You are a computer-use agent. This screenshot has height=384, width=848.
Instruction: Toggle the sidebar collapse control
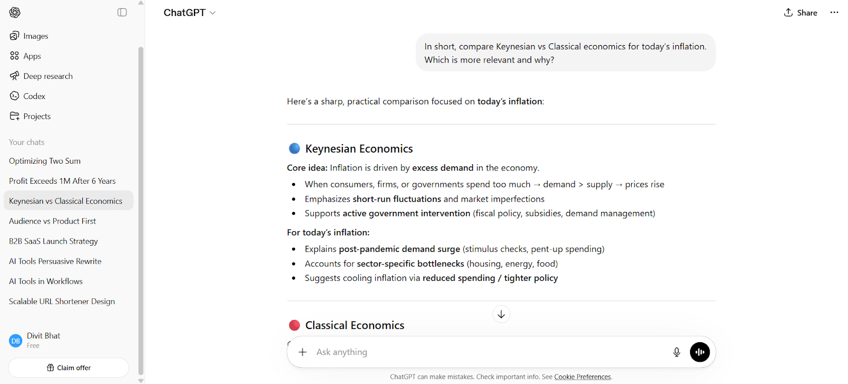click(122, 12)
